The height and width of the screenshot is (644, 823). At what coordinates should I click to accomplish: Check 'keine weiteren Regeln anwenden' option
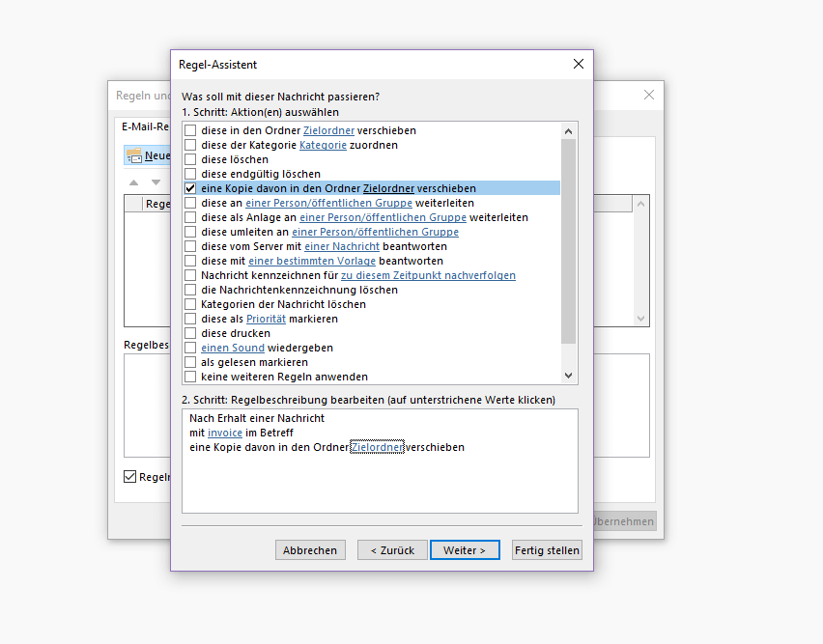click(190, 377)
